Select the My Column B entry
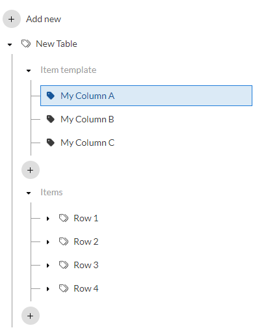This screenshot has height=330, width=253. [x=146, y=119]
